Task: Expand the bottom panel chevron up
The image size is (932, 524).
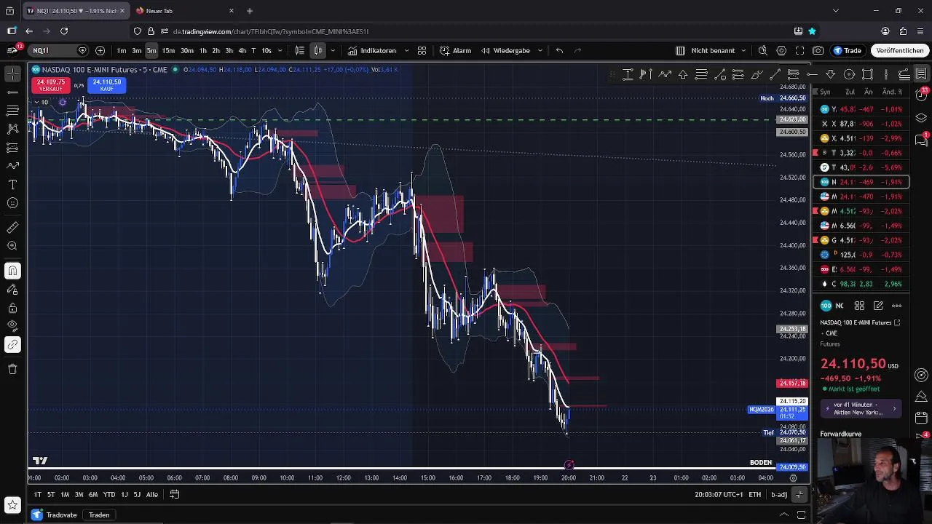Action: (784, 515)
